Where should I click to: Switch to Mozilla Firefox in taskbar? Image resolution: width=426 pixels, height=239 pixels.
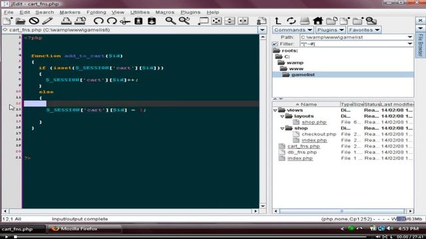coord(84,228)
